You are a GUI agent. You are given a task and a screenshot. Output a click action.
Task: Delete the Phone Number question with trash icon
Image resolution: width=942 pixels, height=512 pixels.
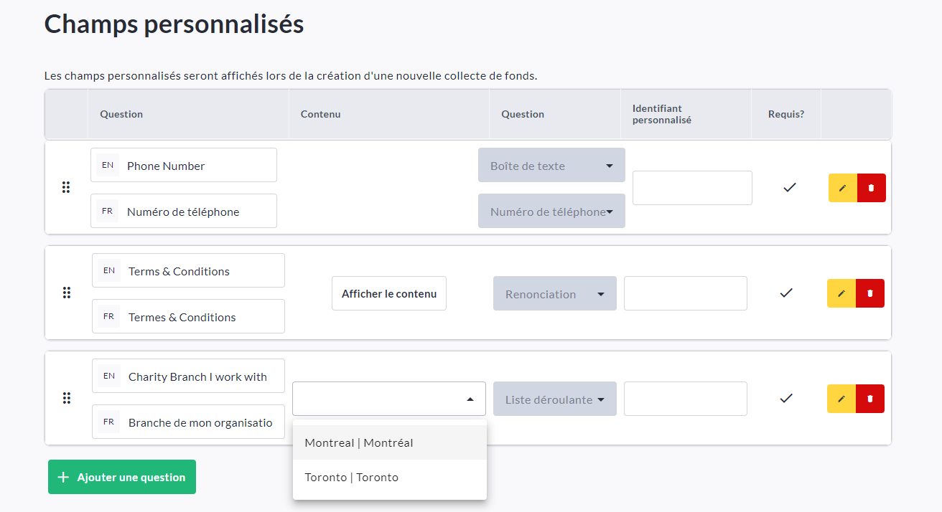(x=872, y=188)
